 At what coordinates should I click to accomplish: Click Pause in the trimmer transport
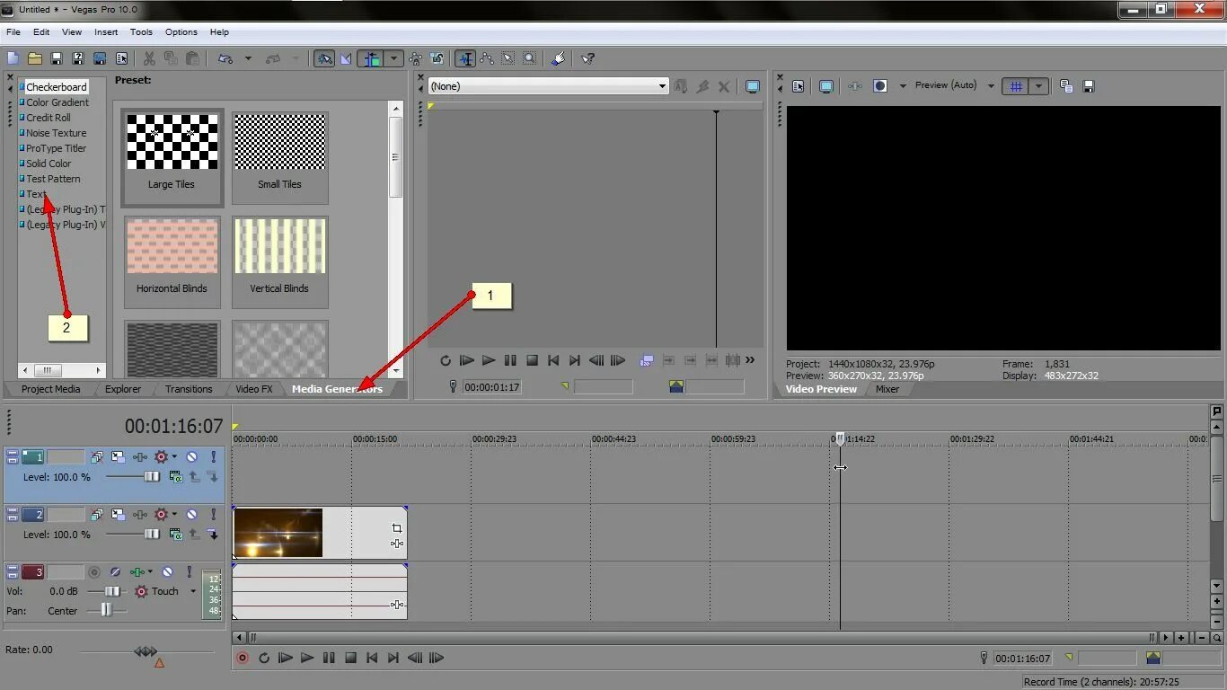tap(510, 360)
